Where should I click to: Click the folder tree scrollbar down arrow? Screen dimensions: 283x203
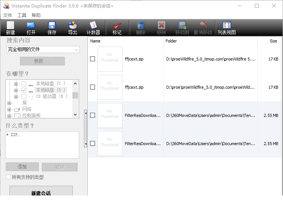coord(75,115)
